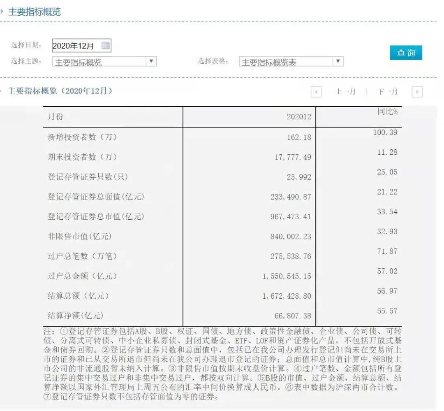This screenshot has width=444, height=411.
Task: Open the calendar picker icon in date field
Action: (x=105, y=46)
